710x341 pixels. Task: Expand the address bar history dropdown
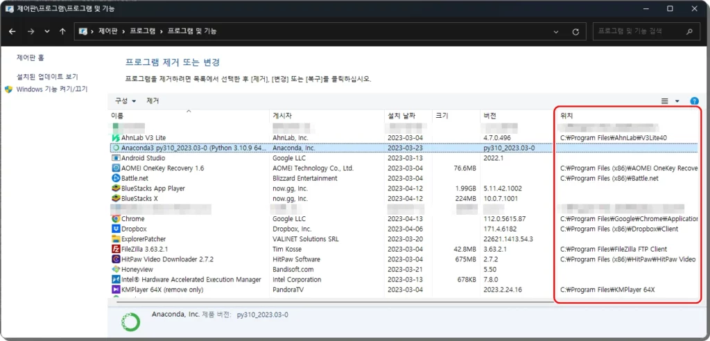click(556, 32)
